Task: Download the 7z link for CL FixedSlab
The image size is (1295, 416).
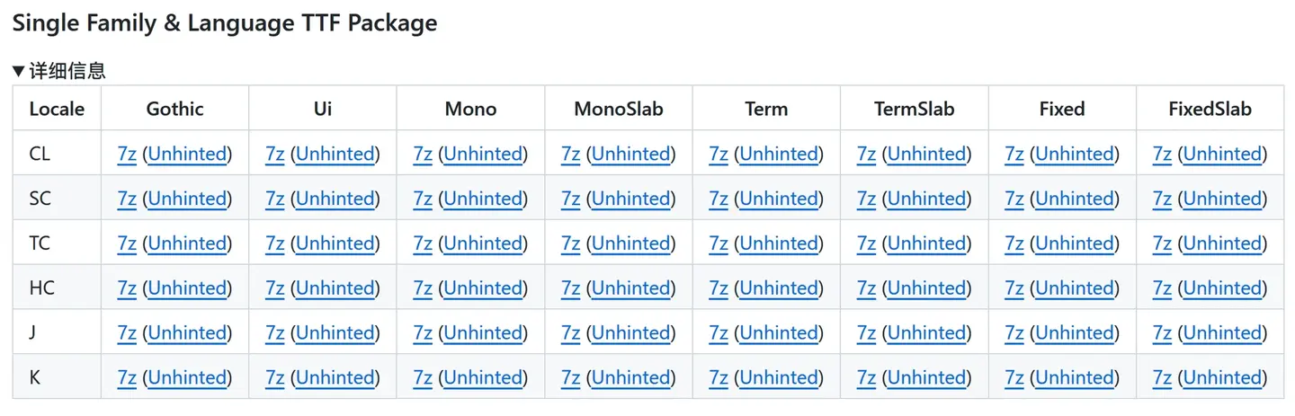Action: [1163, 154]
